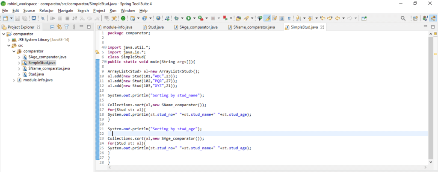
Task: Collapse the src folder node
Action: [x=9, y=45]
